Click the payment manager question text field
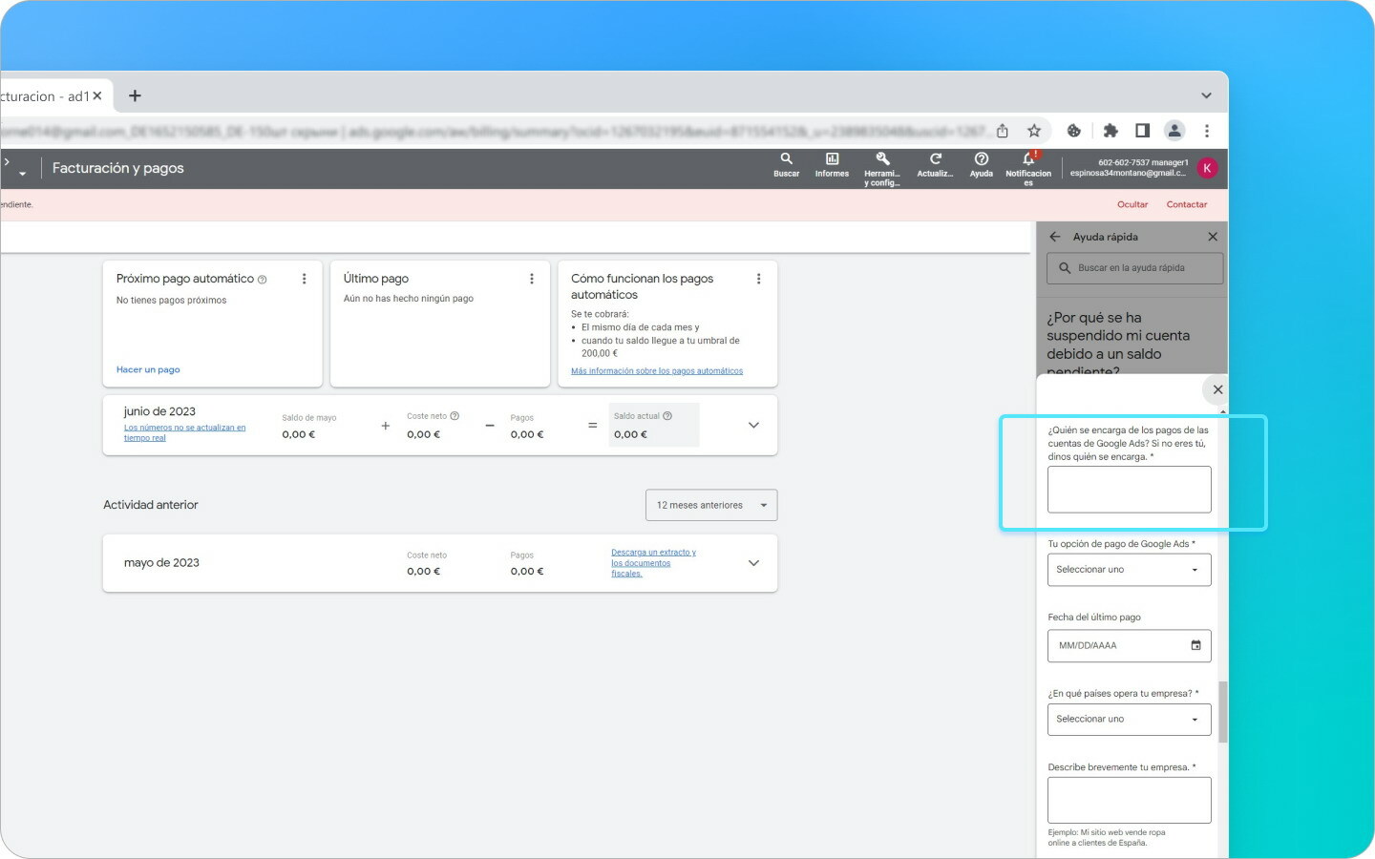This screenshot has height=859, width=1375. pos(1130,490)
